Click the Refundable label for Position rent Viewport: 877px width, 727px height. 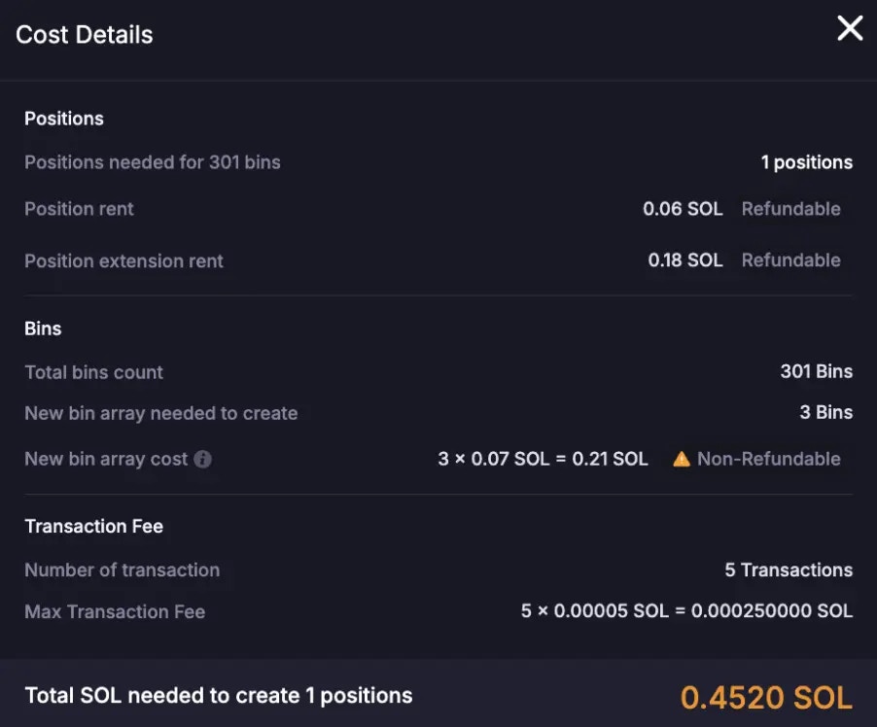click(790, 209)
